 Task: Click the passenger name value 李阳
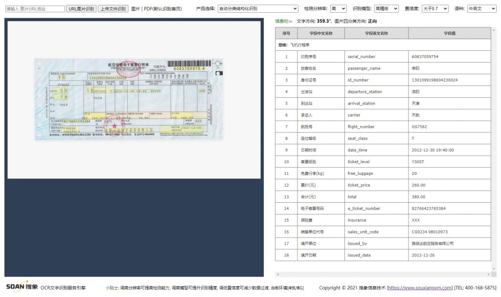pos(415,68)
